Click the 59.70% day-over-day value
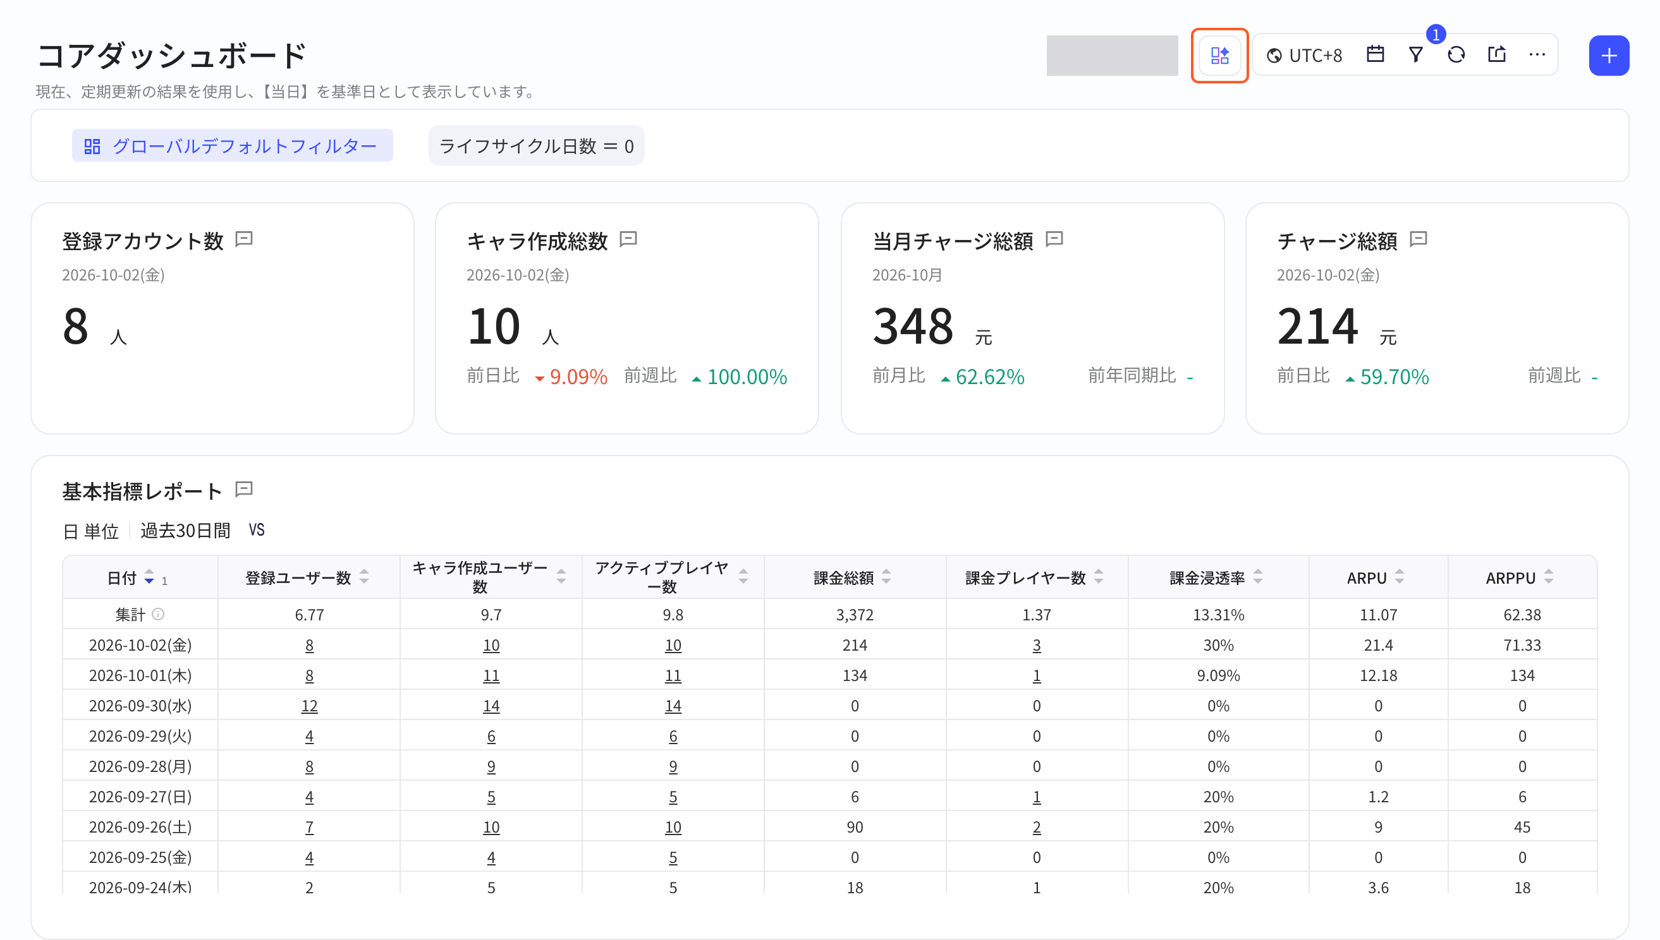The height and width of the screenshot is (940, 1660). tap(1394, 377)
